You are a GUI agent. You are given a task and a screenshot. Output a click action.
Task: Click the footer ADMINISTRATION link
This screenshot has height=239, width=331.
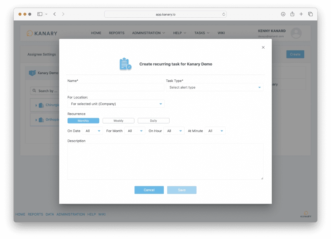tap(71, 214)
